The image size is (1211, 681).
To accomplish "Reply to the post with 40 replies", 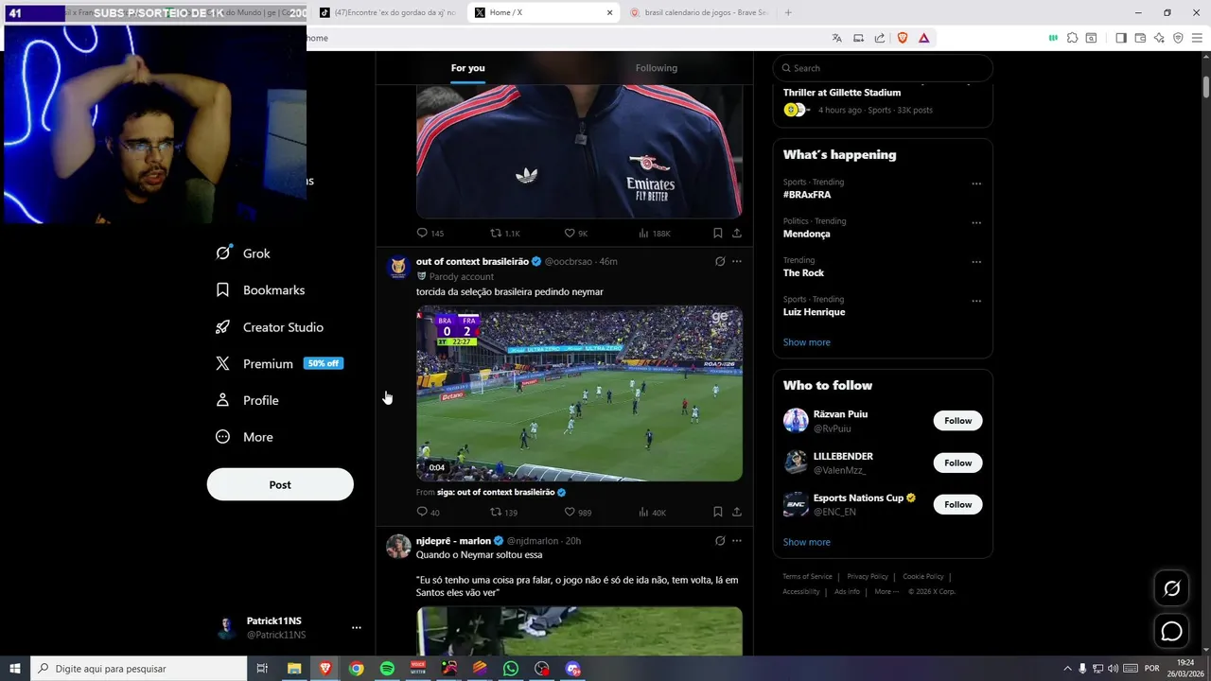I will (x=428, y=512).
